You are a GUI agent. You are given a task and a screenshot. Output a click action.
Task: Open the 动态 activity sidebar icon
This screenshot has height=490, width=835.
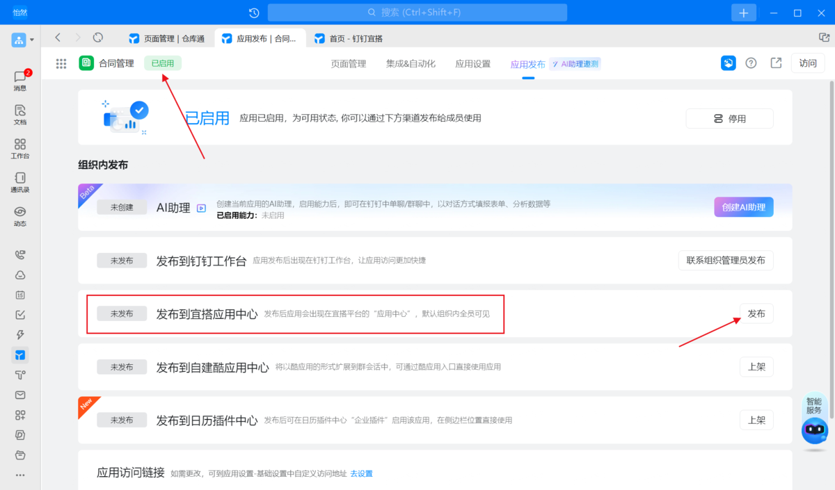coord(19,216)
